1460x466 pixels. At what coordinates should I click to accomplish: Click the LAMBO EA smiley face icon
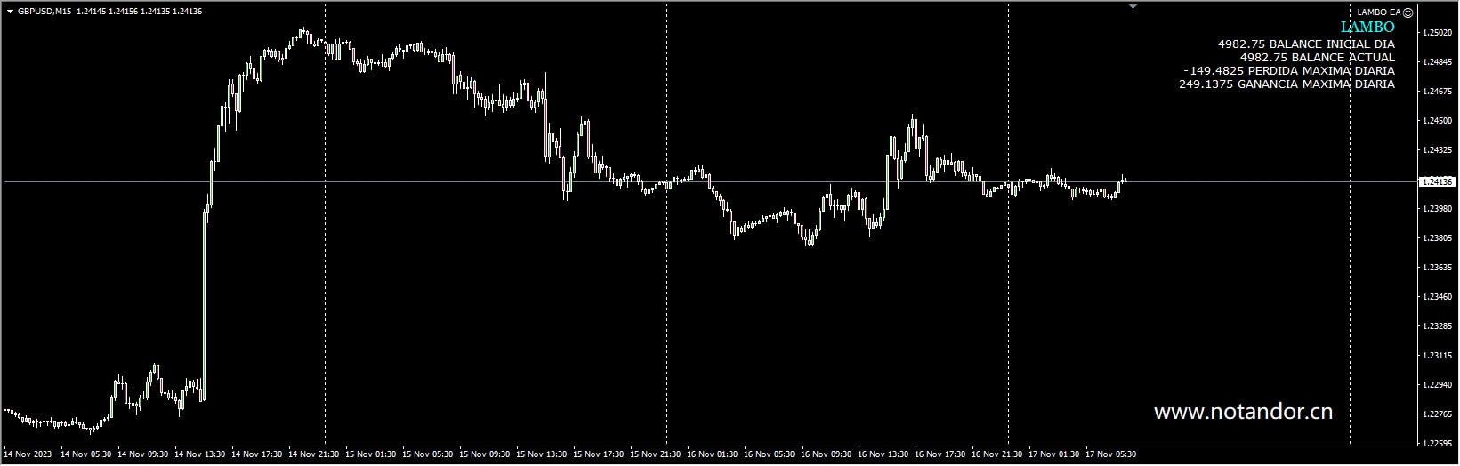pos(1408,12)
